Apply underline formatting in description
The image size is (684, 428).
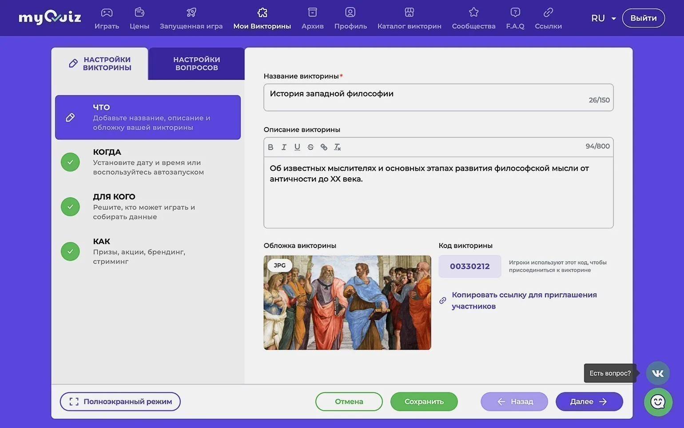point(297,147)
